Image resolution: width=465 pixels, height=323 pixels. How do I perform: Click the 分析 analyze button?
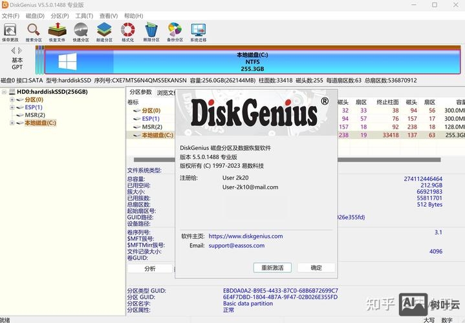(150, 269)
